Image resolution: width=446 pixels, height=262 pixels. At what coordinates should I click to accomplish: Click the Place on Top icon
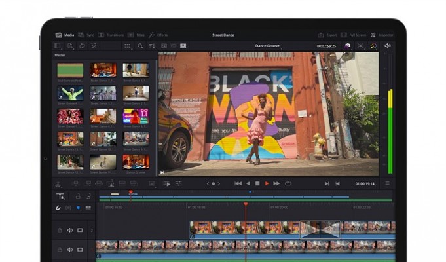[122, 183]
